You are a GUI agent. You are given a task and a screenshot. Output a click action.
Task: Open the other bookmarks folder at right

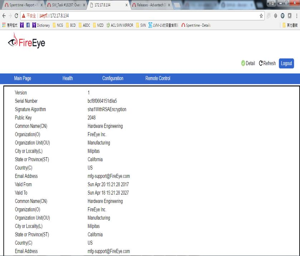coord(290,25)
